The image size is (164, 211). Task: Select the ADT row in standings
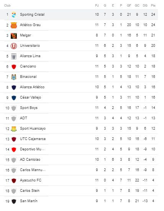(79, 118)
